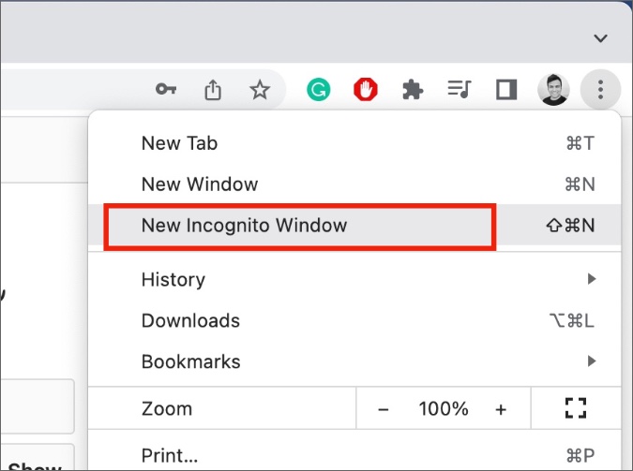Expand the tab search chevron
633x471 pixels.
(601, 38)
